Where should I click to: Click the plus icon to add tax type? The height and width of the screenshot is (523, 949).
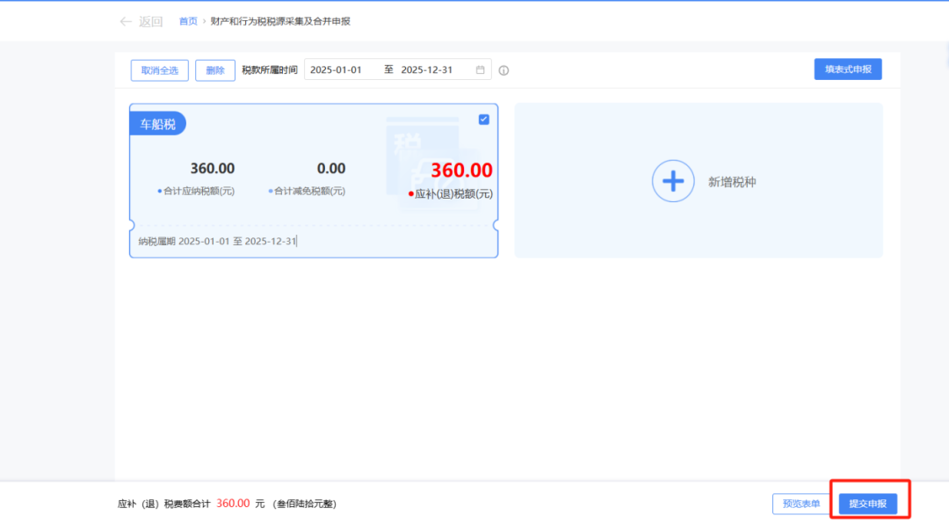[673, 181]
